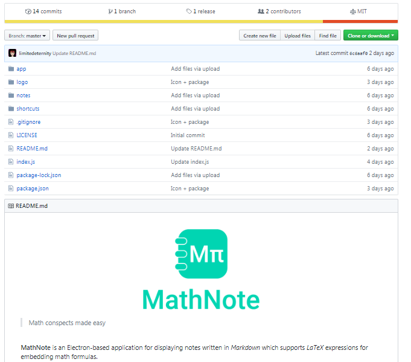The height and width of the screenshot is (362, 411).
Task: Click the README.md header book icon
Action: pos(11,206)
